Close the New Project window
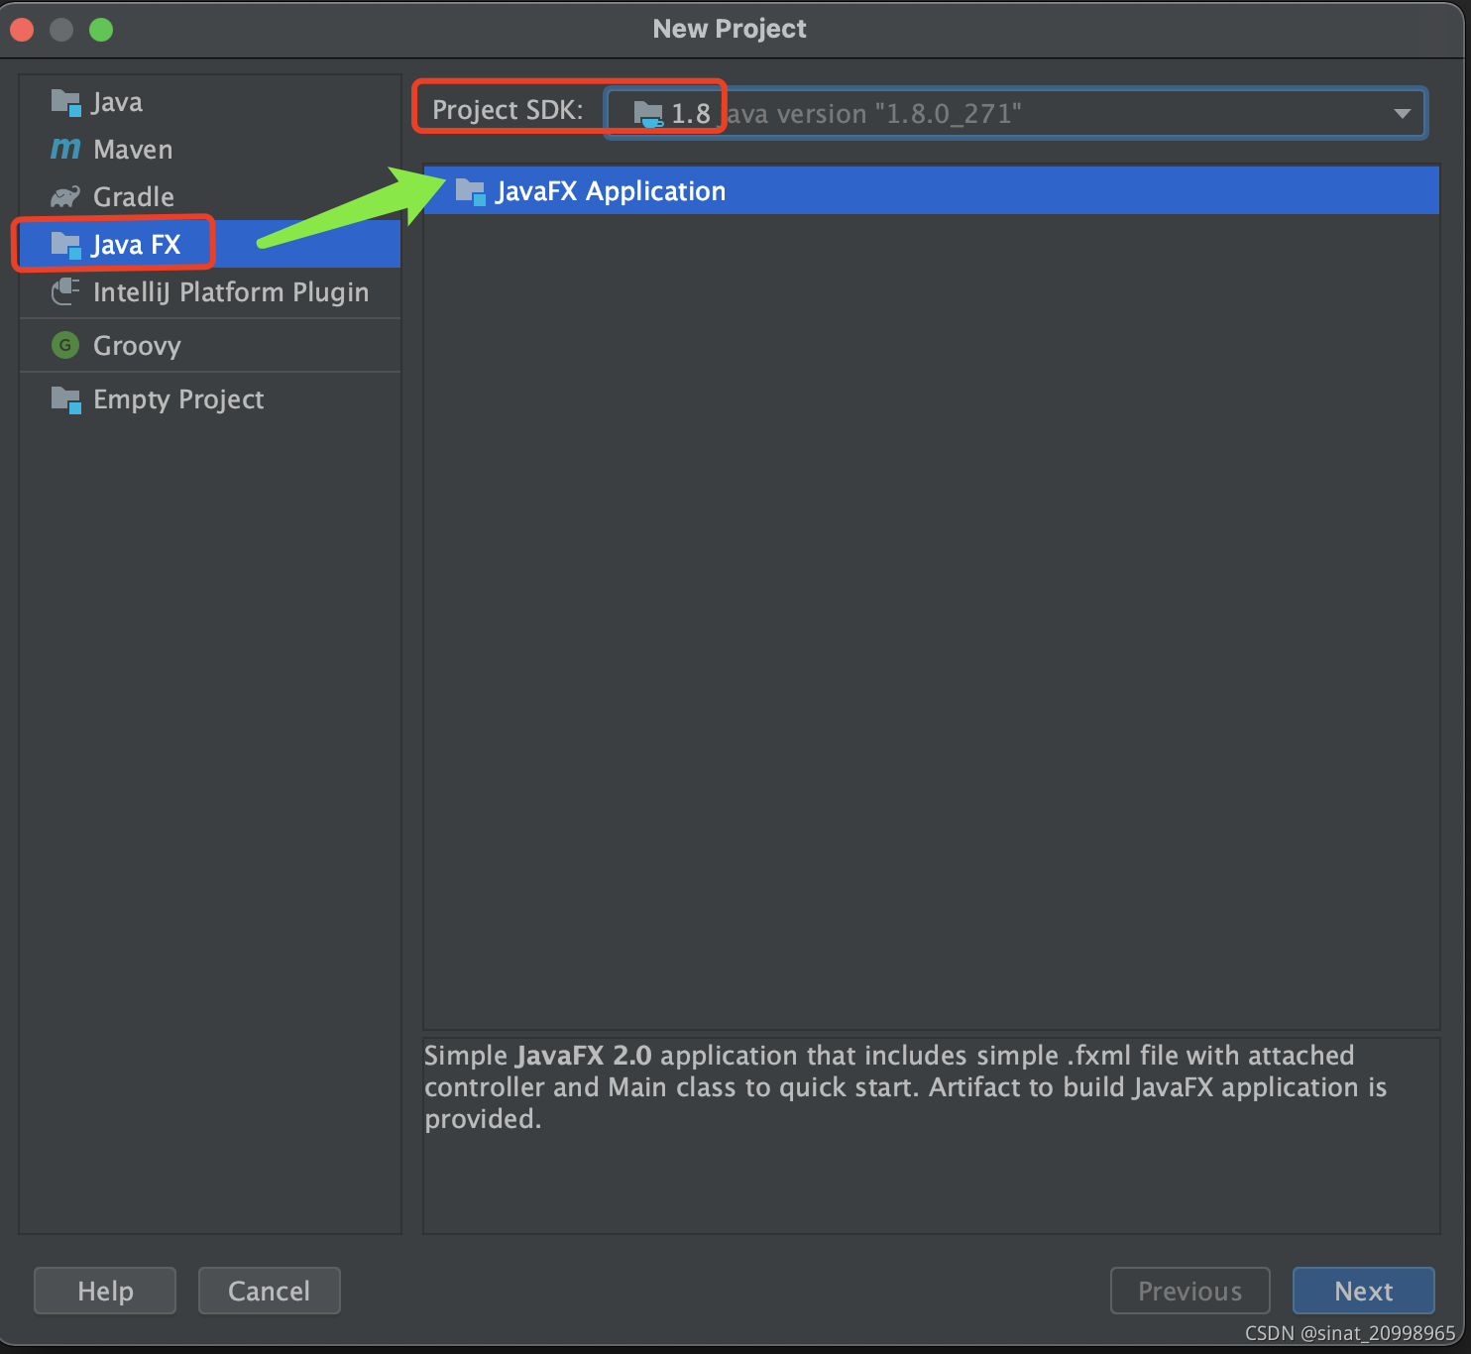This screenshot has width=1471, height=1354. (x=22, y=30)
